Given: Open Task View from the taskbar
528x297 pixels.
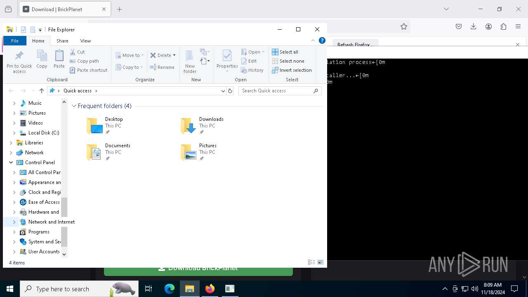Looking at the screenshot, I should (148, 289).
